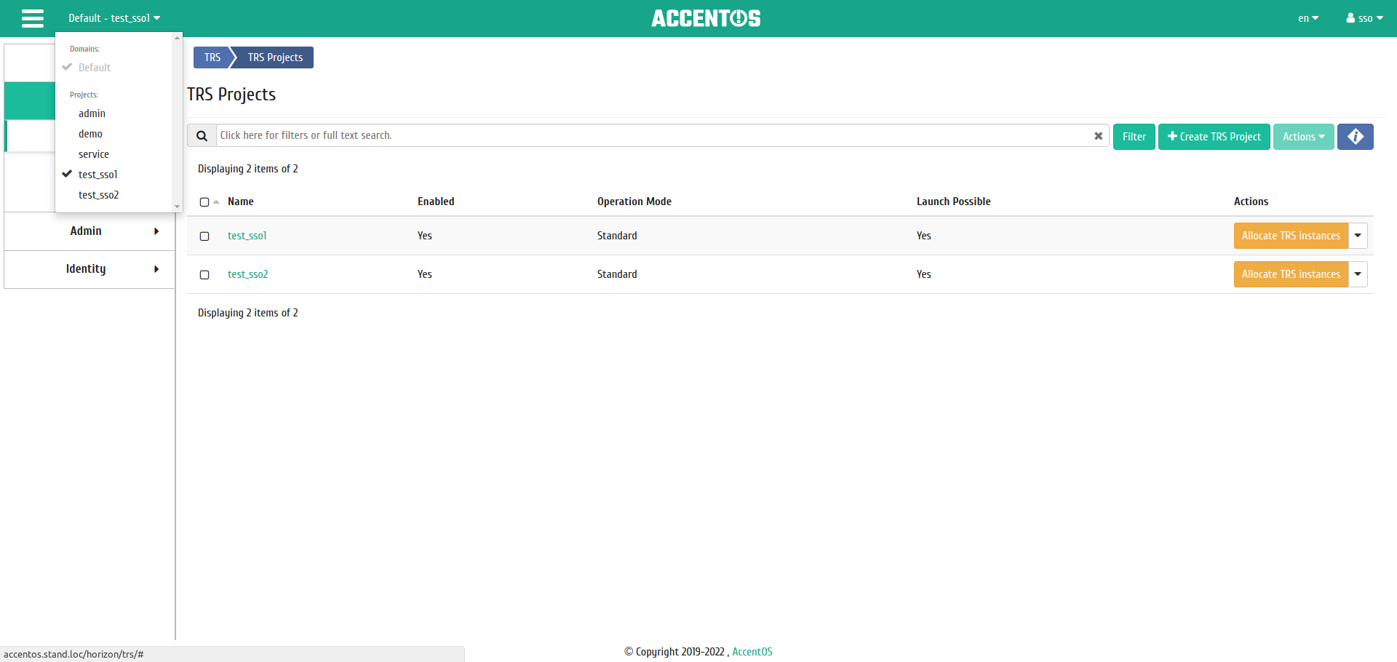This screenshot has height=662, width=1397.
Task: Allocate TRS instances for test_sso2
Action: (1291, 274)
